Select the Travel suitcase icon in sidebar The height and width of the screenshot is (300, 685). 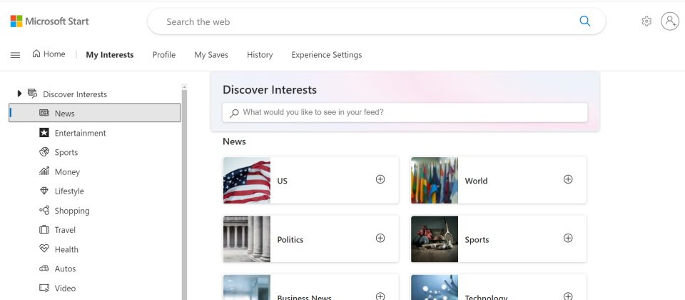44,229
